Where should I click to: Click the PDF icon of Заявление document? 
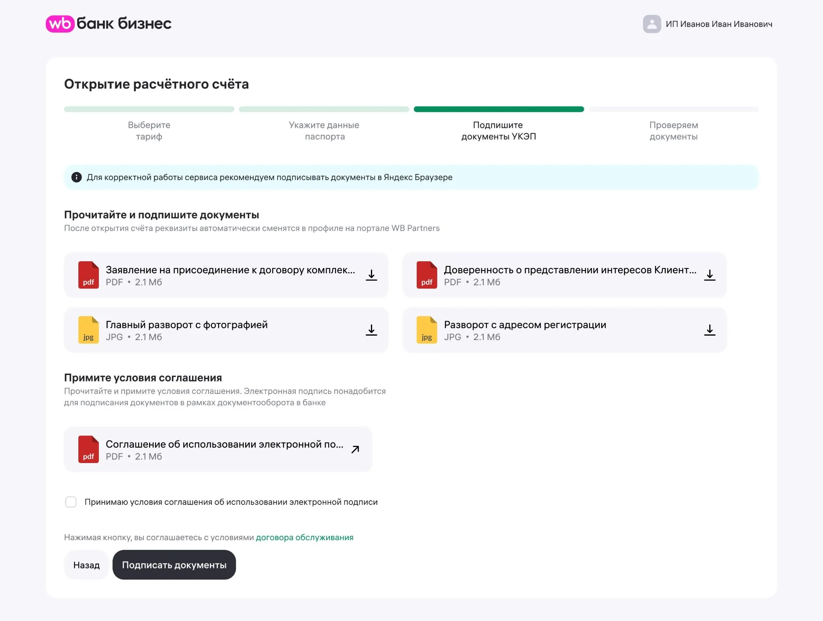pyautogui.click(x=88, y=275)
